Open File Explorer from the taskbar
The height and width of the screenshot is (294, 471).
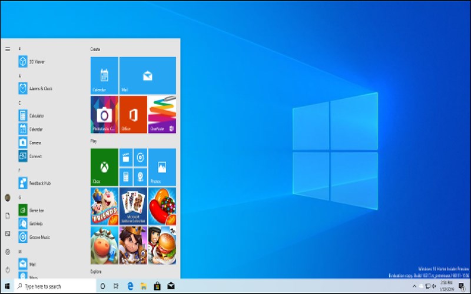[x=144, y=286]
